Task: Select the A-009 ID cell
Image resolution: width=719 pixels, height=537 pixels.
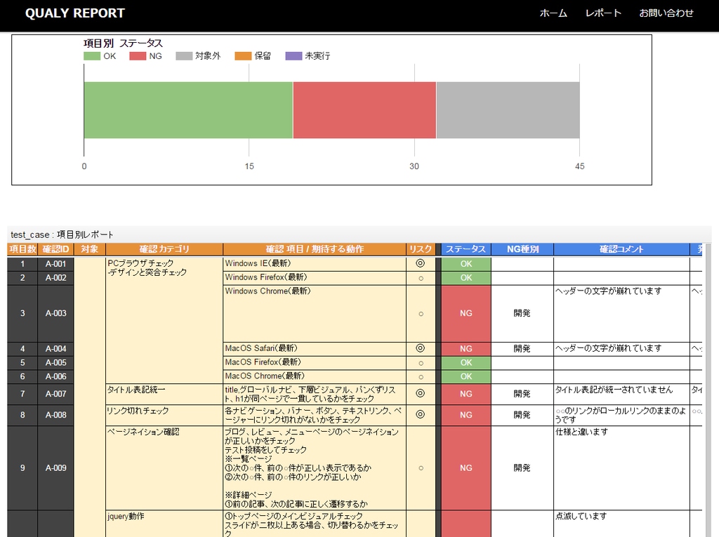Action: (x=55, y=468)
